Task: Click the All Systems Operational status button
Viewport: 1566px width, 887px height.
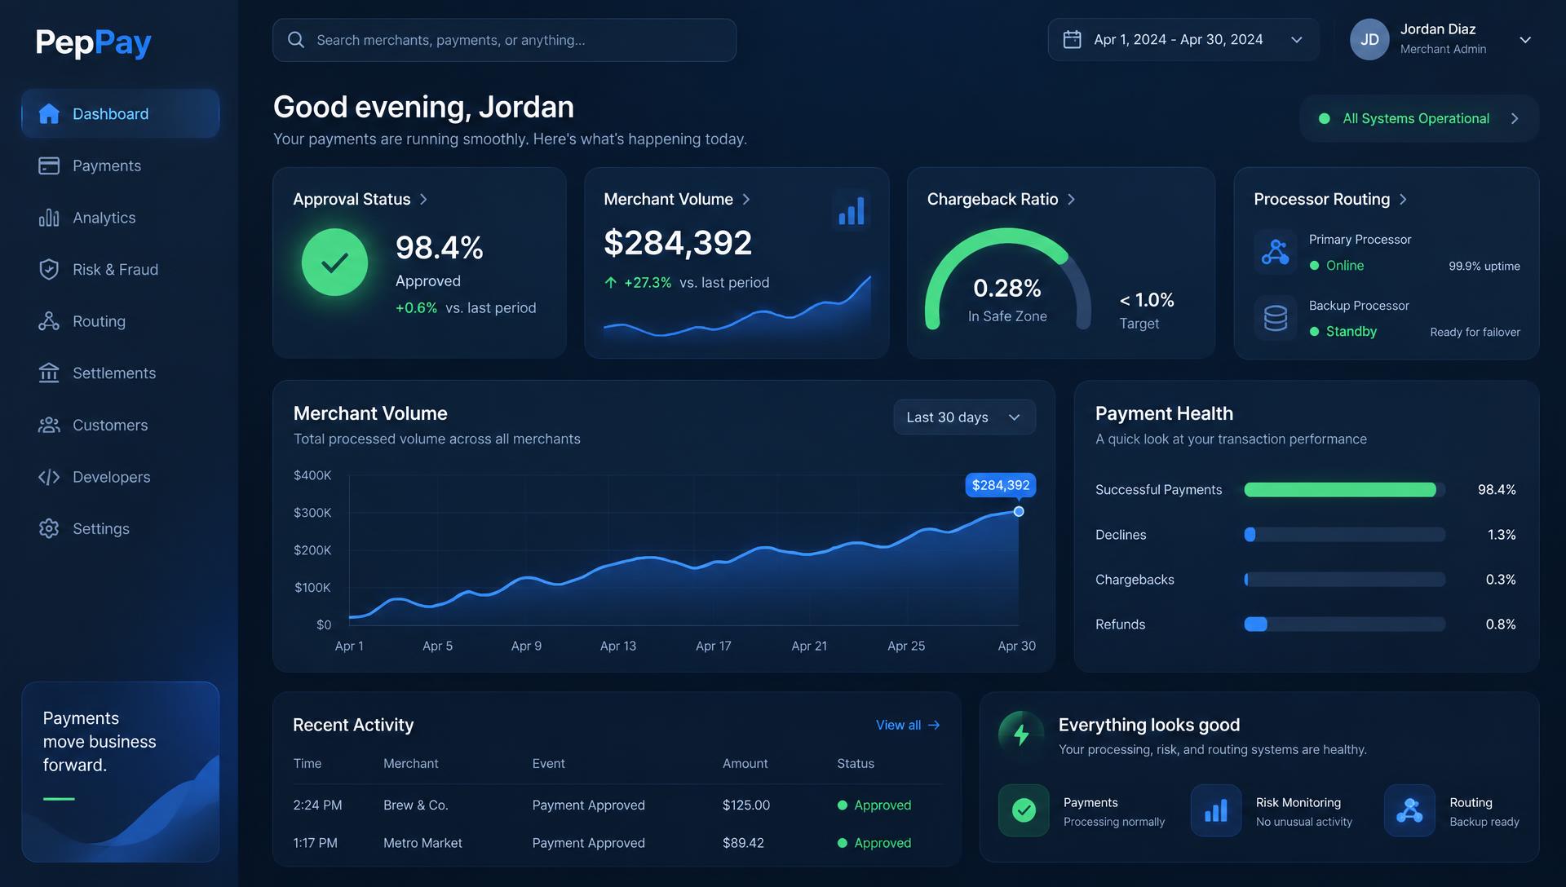Action: (1419, 118)
